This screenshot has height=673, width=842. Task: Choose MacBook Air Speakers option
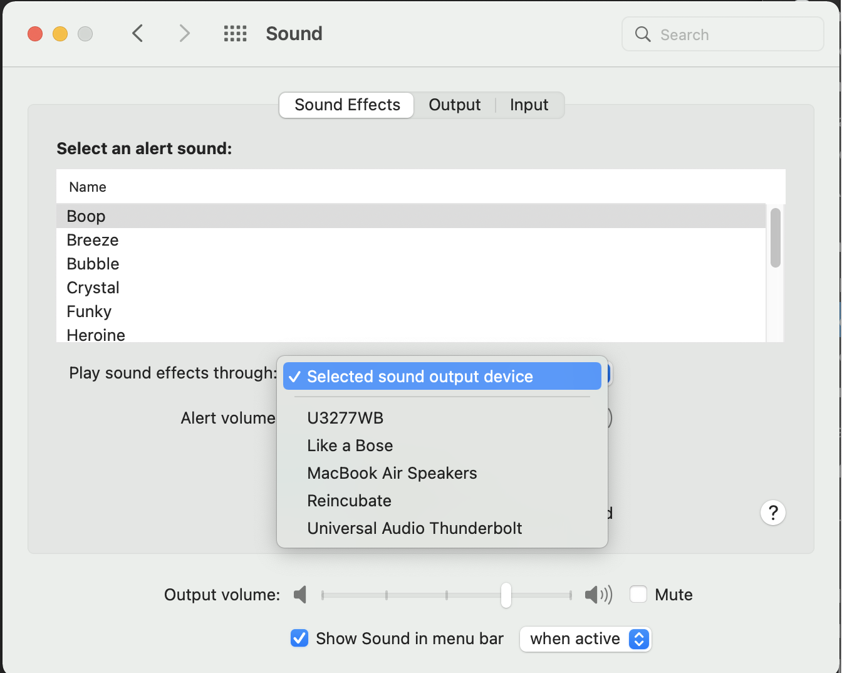442,473
